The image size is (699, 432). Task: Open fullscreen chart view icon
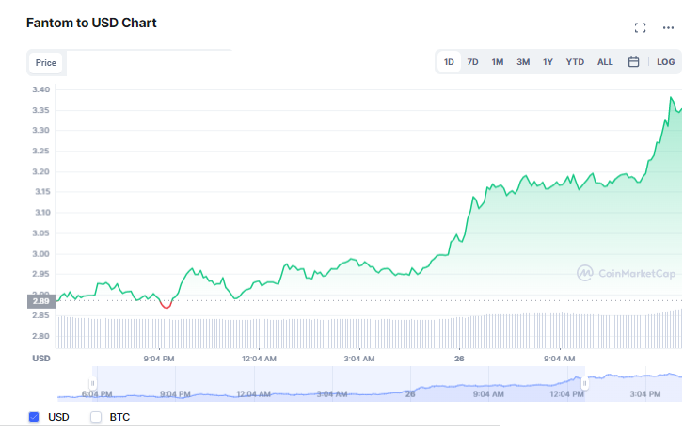coord(641,28)
